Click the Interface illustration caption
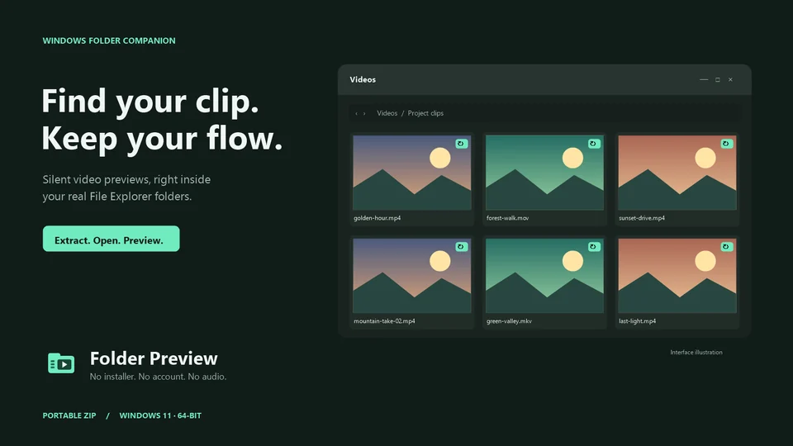The height and width of the screenshot is (446, 793). [x=696, y=353]
